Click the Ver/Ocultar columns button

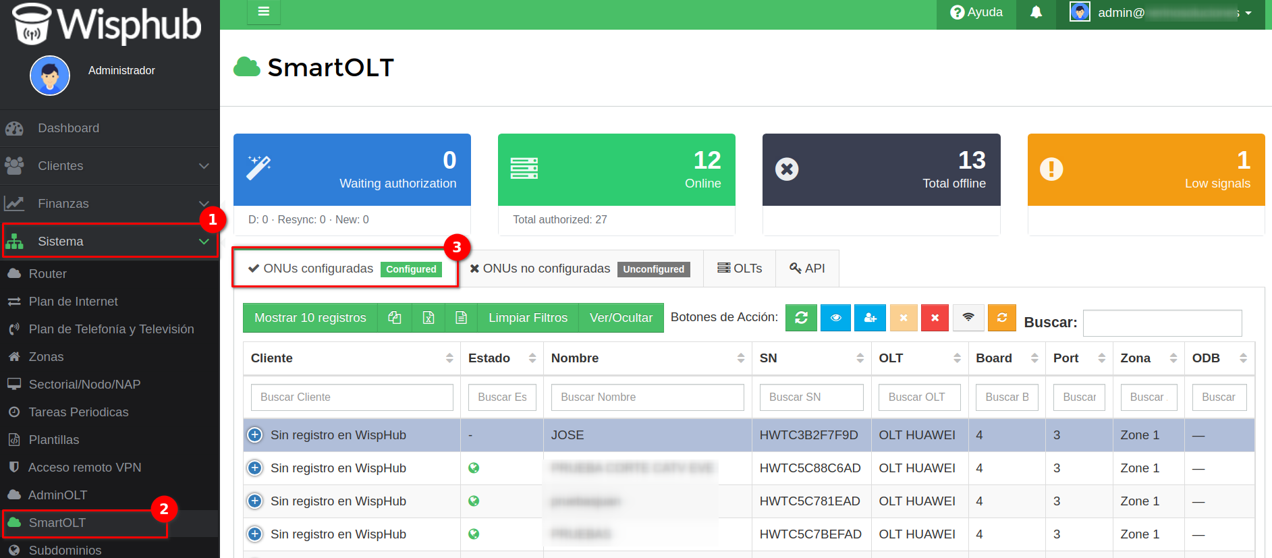[621, 318]
